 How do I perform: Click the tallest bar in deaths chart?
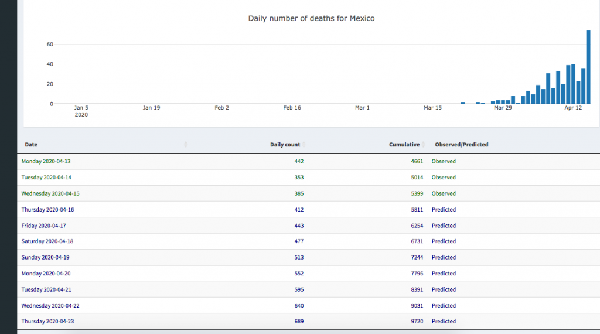(588, 67)
